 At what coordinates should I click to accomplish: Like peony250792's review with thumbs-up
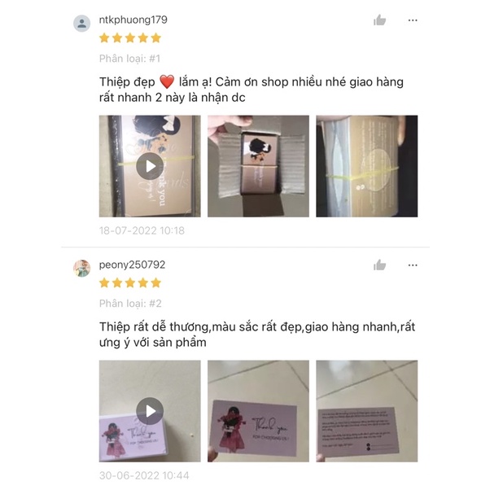(x=379, y=265)
